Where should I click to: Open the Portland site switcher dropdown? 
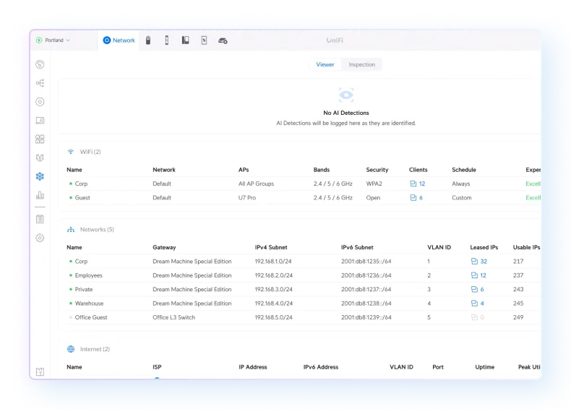tap(53, 40)
